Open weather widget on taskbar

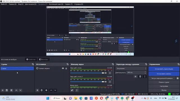(x=9, y=98)
